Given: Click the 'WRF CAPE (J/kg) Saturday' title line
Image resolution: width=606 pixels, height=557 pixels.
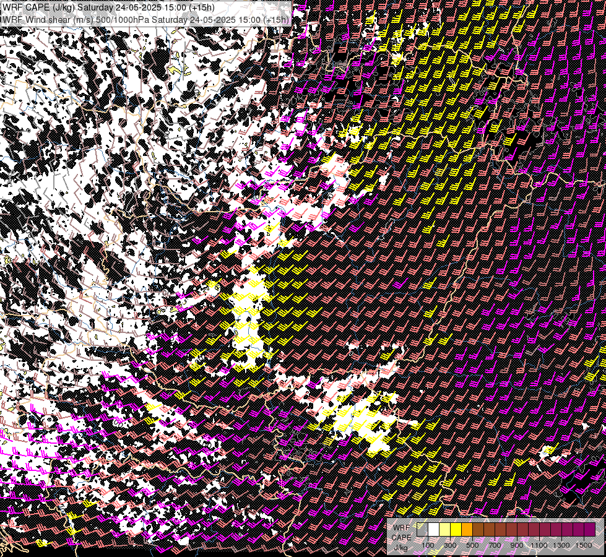Looking at the screenshot, I should point(107,7).
